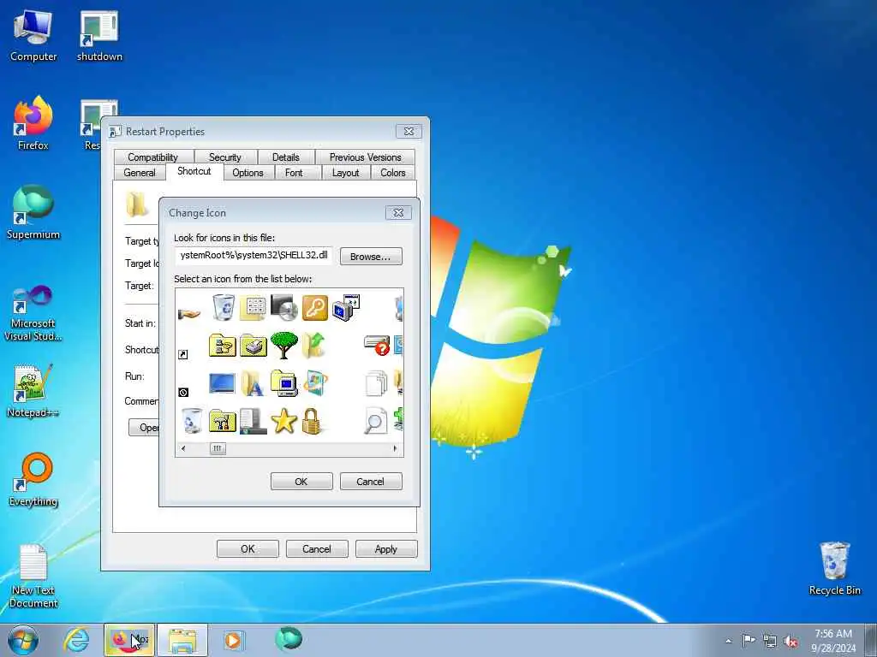Select the full recycle bin icon in list
Screen dimensions: 877x657
tap(224, 307)
